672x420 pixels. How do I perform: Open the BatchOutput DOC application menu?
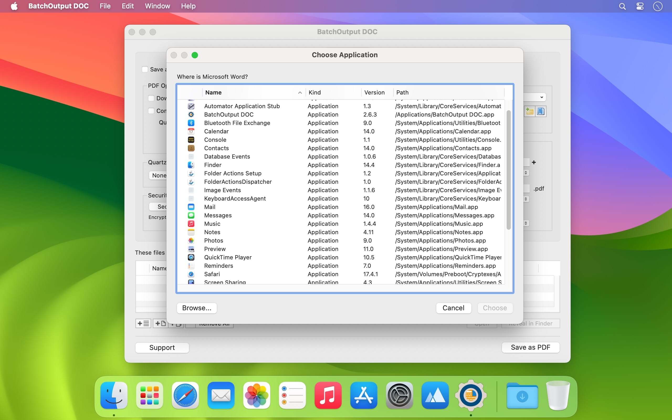58,6
